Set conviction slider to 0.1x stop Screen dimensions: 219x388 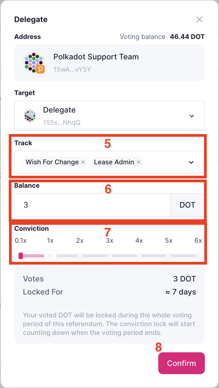pyautogui.click(x=21, y=256)
